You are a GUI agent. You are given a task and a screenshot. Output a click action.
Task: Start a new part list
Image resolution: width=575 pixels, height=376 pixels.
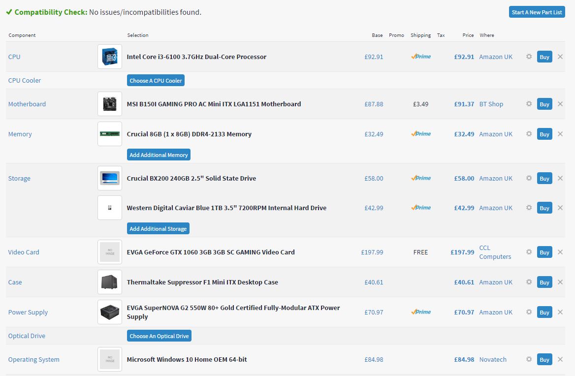[x=537, y=12]
